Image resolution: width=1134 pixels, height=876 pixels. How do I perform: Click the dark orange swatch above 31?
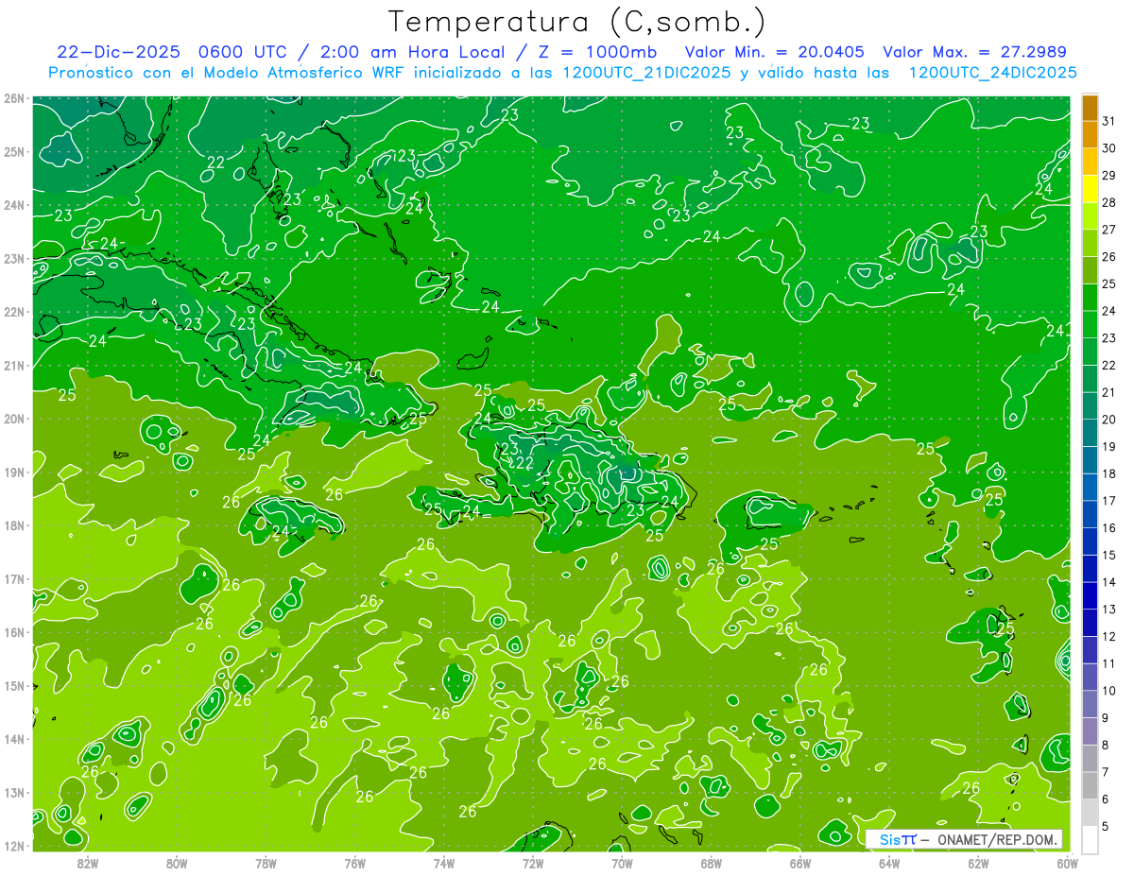click(1090, 108)
